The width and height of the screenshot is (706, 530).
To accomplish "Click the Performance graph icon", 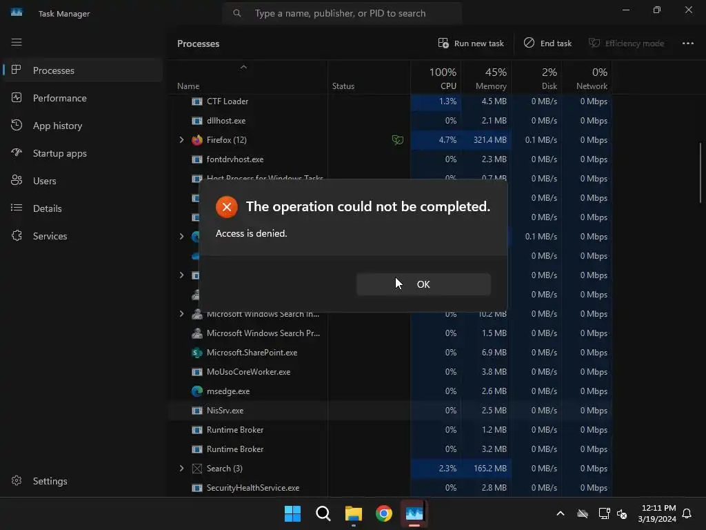I will (x=17, y=97).
